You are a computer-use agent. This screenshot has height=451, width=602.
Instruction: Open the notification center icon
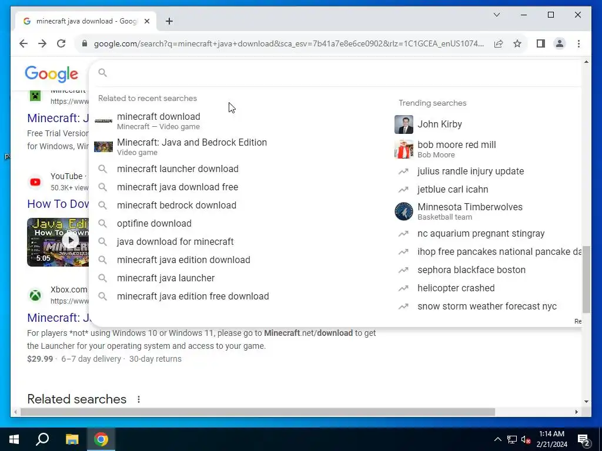click(x=584, y=440)
